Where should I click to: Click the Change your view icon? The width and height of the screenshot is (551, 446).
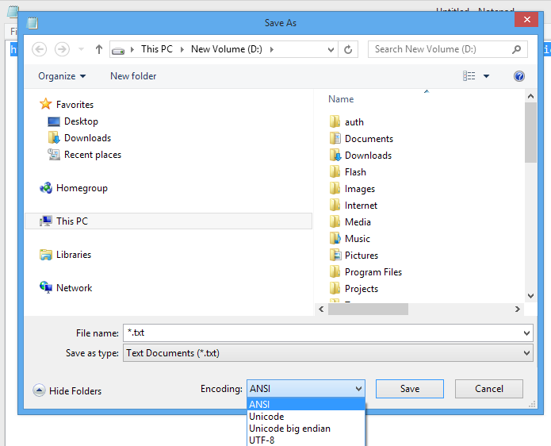click(469, 76)
